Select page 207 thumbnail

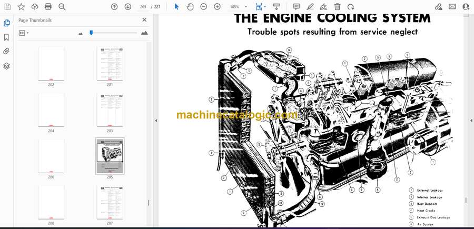coord(110,202)
